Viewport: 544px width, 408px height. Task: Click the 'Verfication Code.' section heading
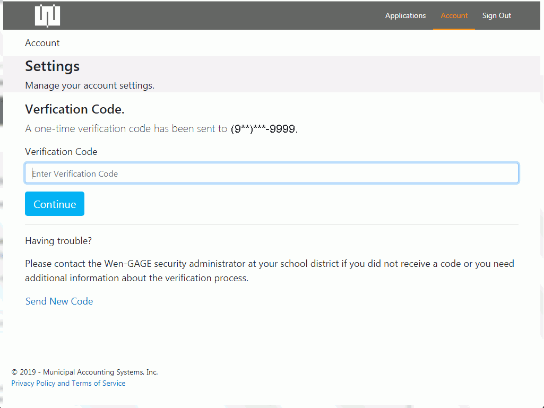[x=74, y=109]
